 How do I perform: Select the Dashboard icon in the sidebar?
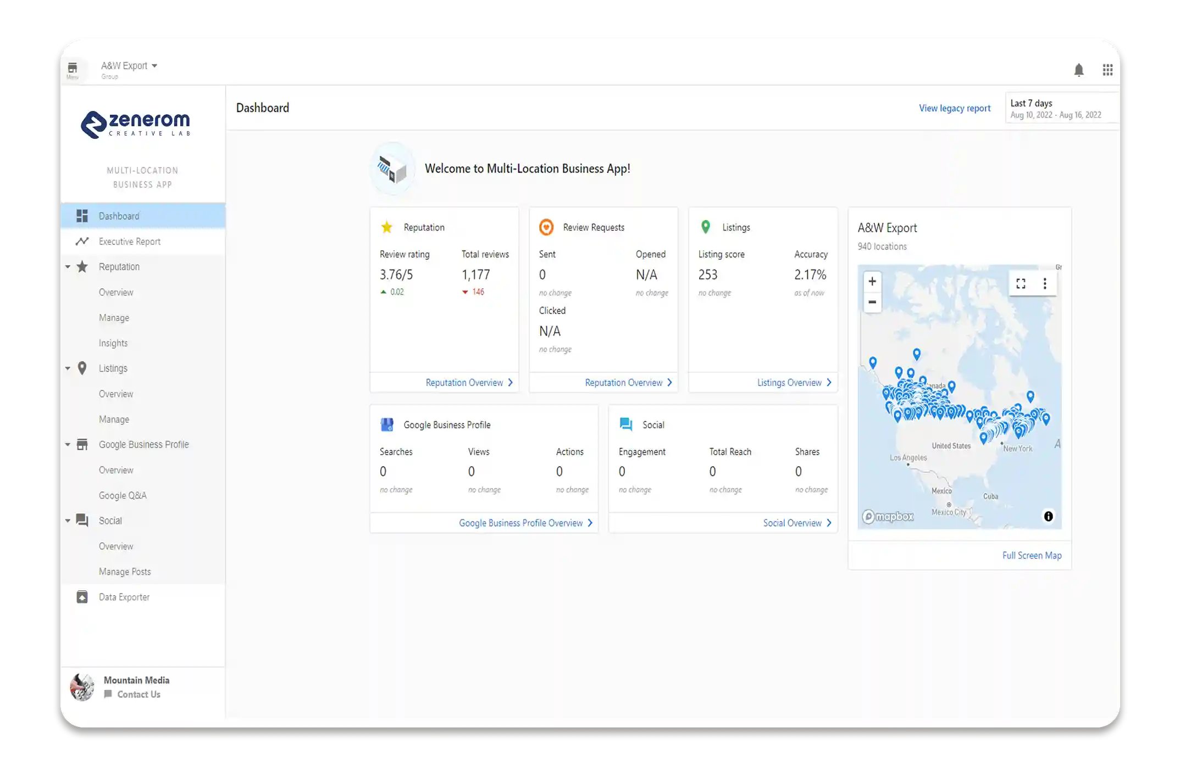pos(82,216)
